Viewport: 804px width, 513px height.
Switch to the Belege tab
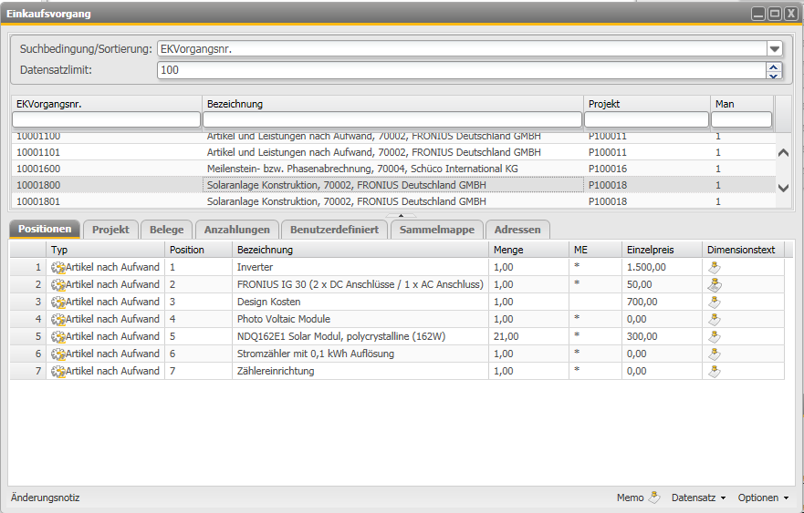pyautogui.click(x=166, y=230)
